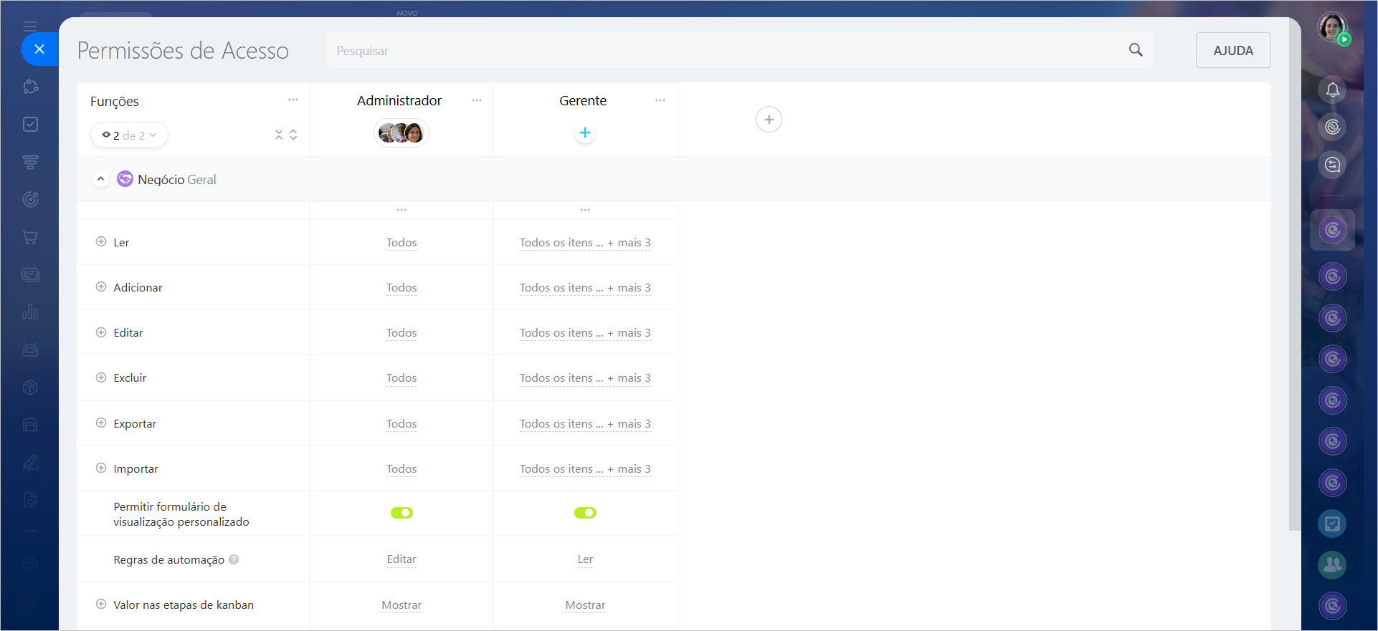The height and width of the screenshot is (631, 1378).
Task: Open the hamburger menu in left sidebar
Action: coord(30,27)
